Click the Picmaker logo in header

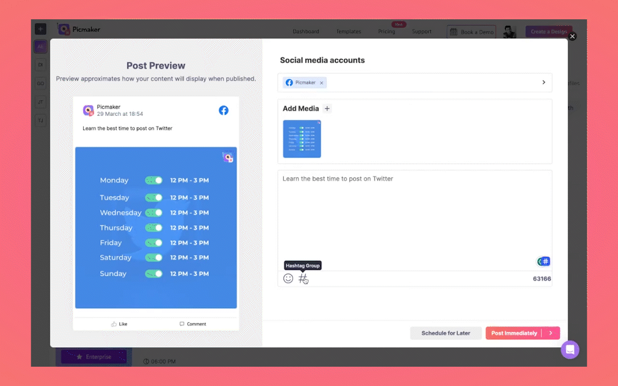(x=79, y=29)
